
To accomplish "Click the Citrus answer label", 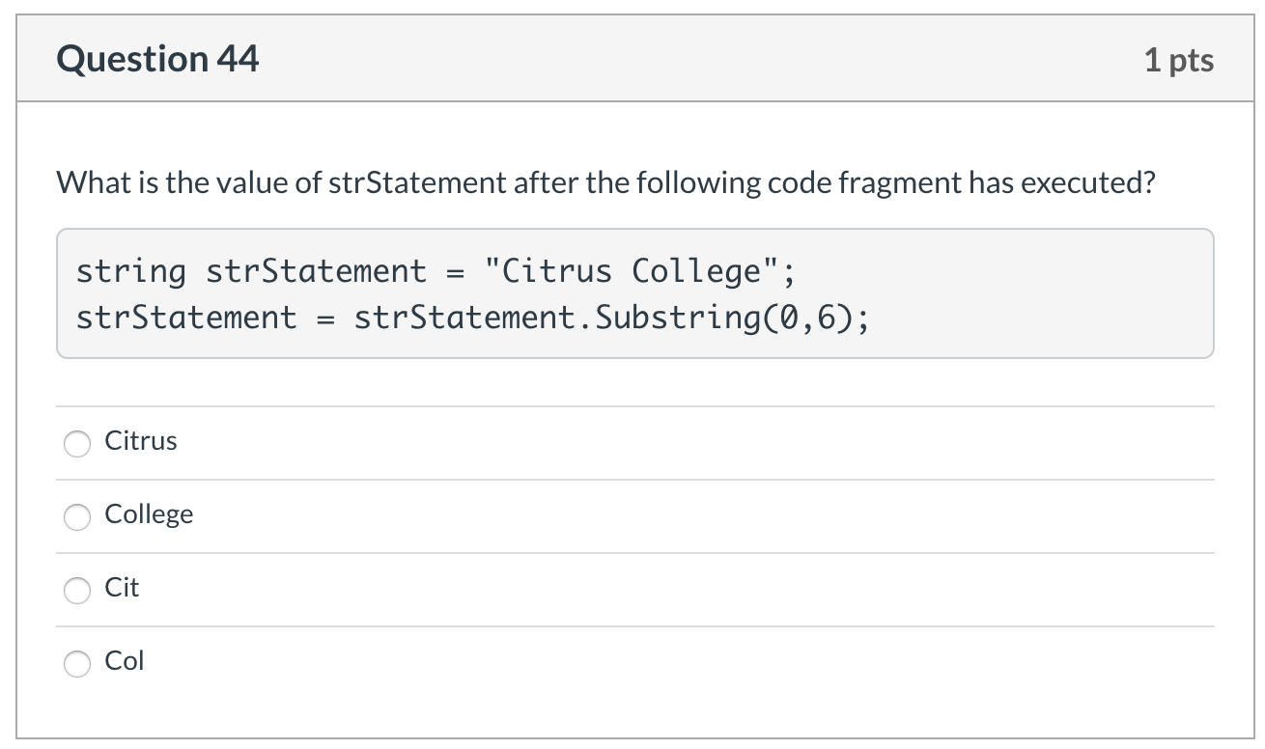I will 140,441.
